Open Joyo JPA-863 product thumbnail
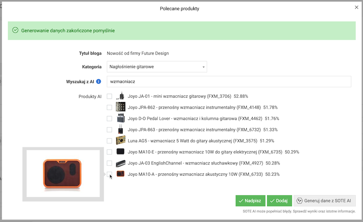Image resolution: width=363 pixels, height=222 pixels. tap(121, 129)
